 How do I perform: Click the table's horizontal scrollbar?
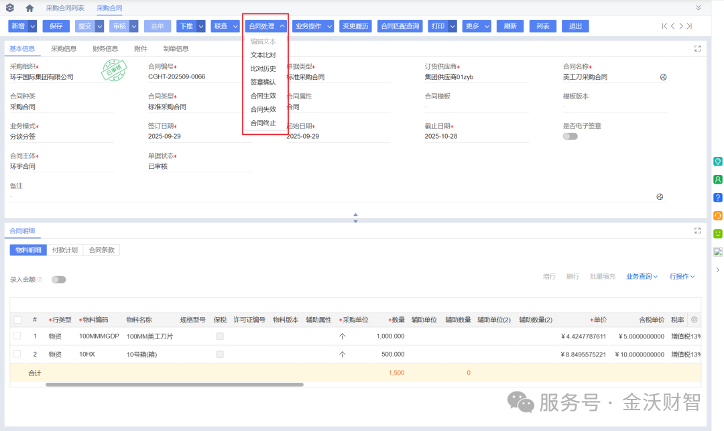point(174,384)
